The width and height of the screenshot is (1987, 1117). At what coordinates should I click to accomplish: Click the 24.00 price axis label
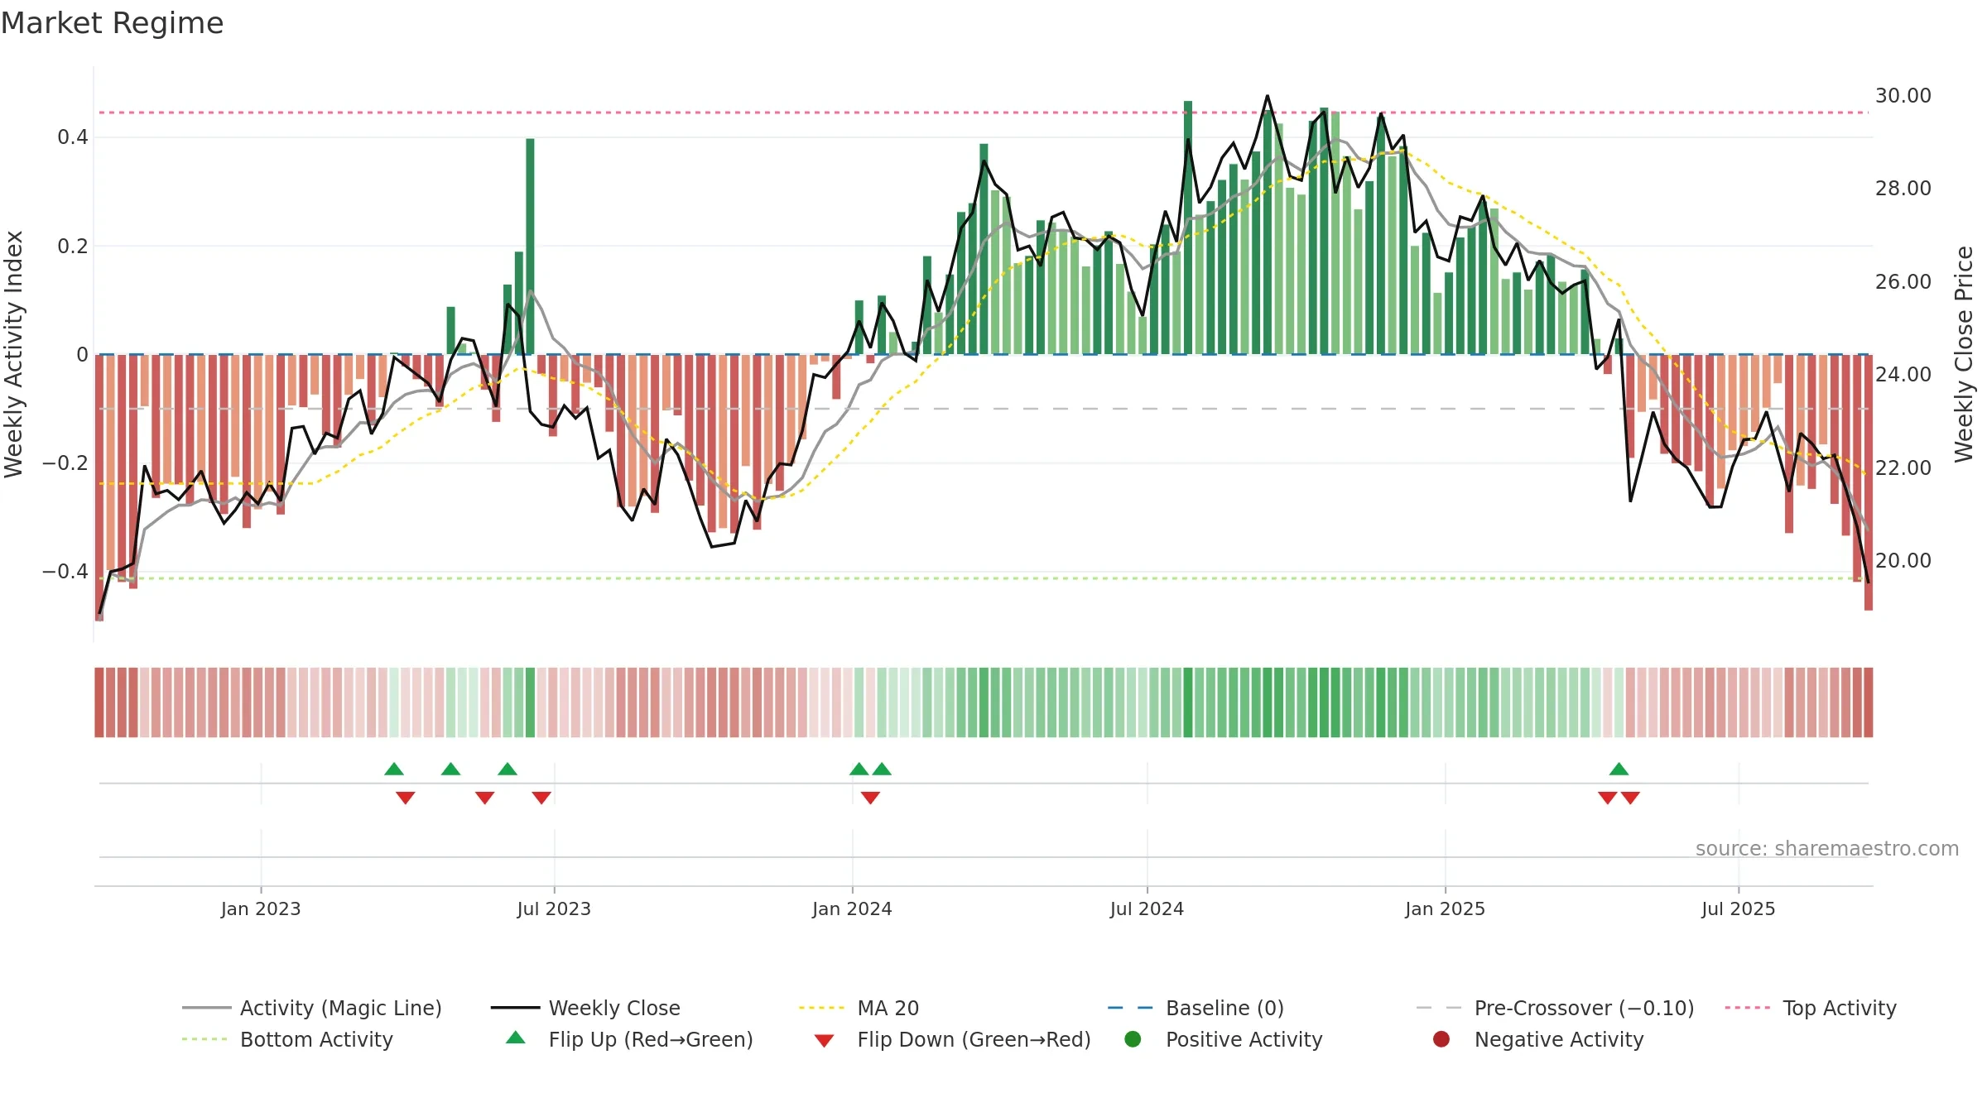pos(1903,375)
